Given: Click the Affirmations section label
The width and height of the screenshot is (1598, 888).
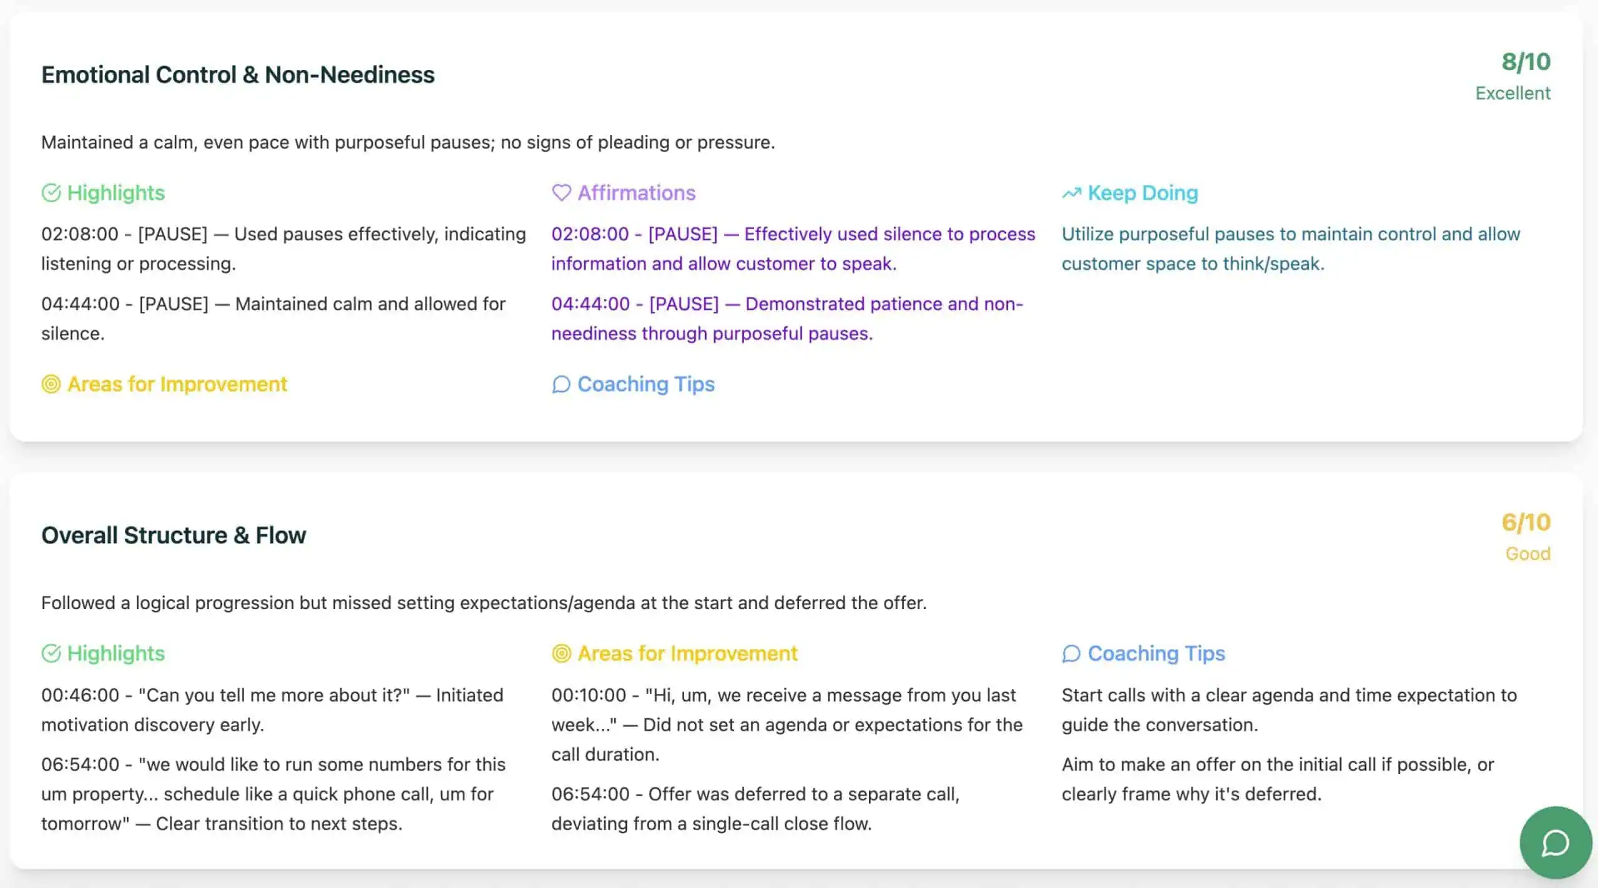Looking at the screenshot, I should click(x=636, y=193).
